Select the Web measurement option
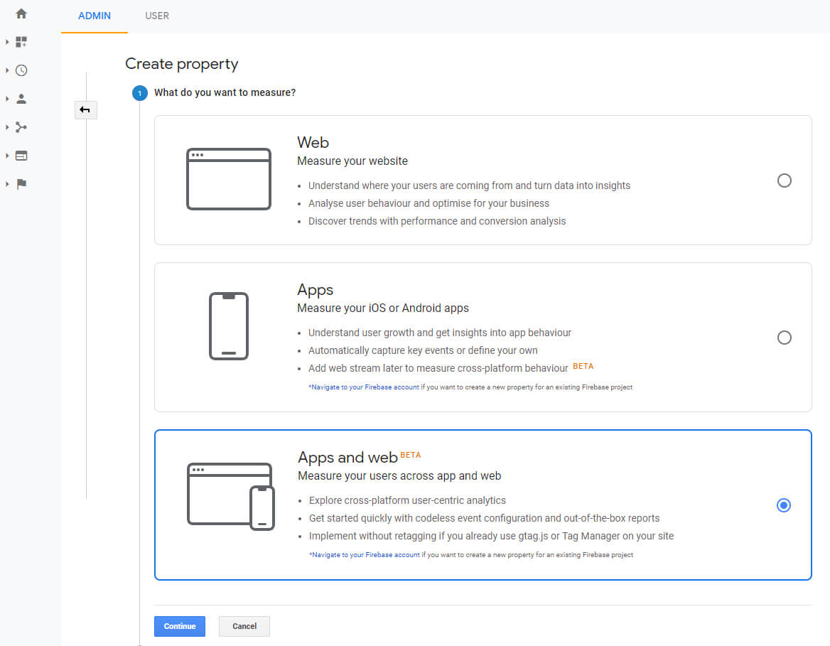 point(784,181)
